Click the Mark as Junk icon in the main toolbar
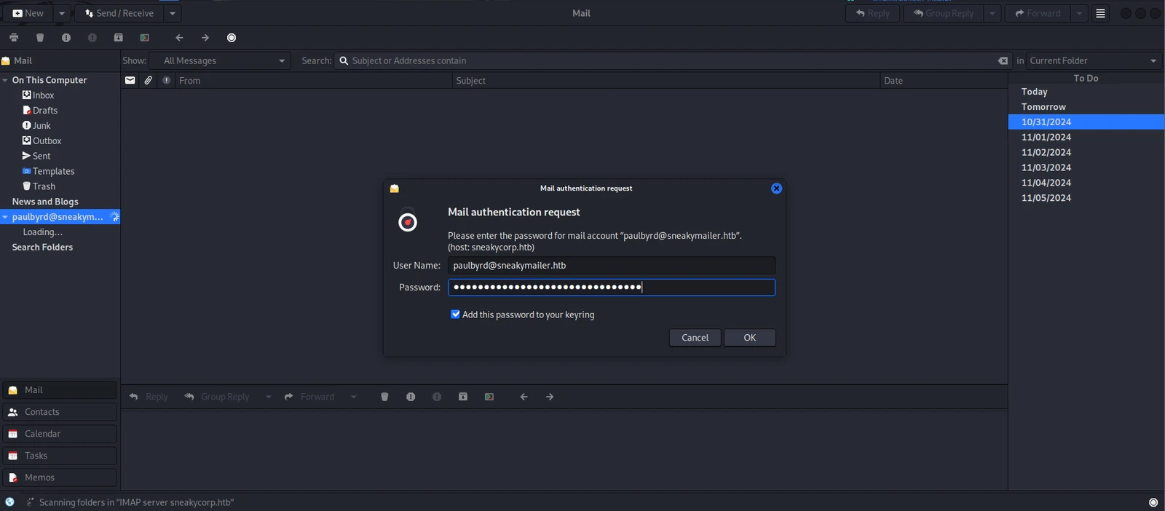 (x=66, y=38)
